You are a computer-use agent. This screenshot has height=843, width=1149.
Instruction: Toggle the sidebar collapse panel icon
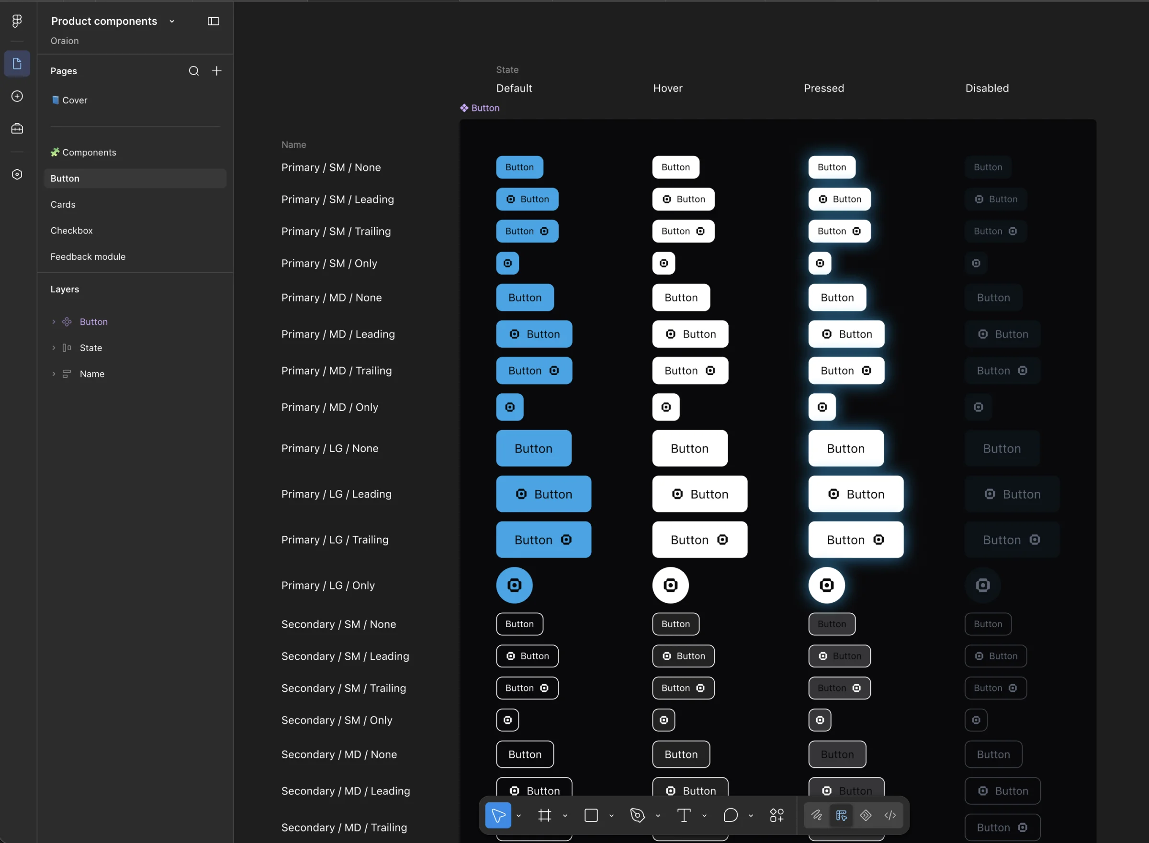(214, 21)
